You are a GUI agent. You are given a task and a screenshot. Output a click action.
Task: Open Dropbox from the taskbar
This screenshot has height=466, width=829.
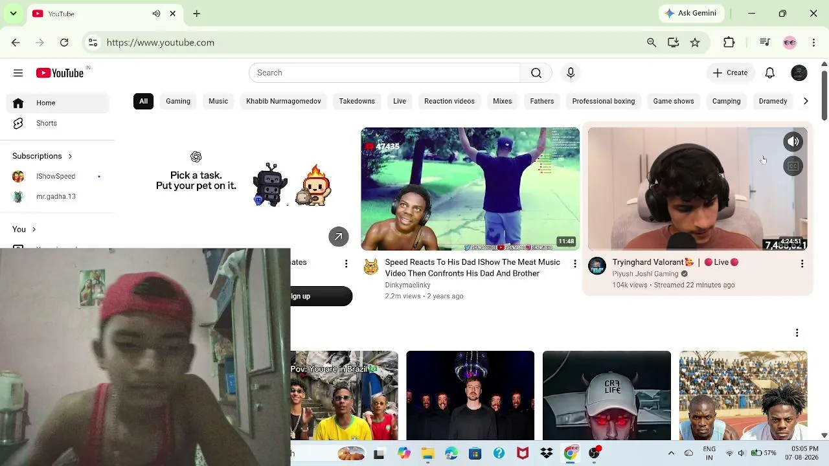[546, 454]
